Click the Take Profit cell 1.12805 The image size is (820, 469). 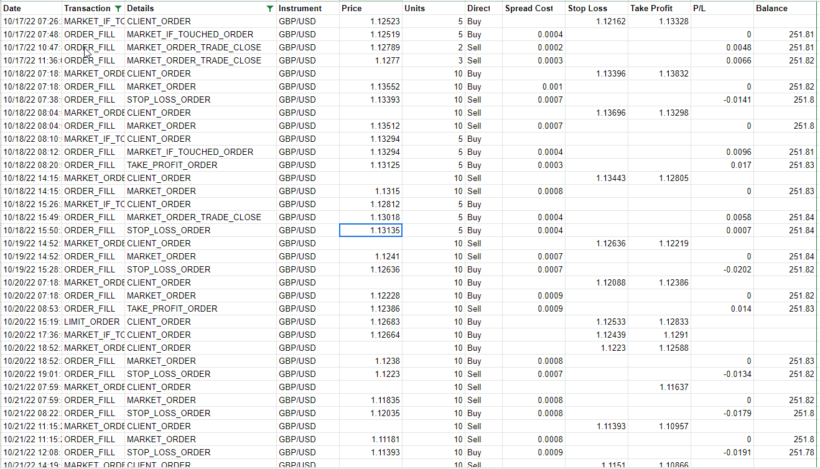[659, 178]
